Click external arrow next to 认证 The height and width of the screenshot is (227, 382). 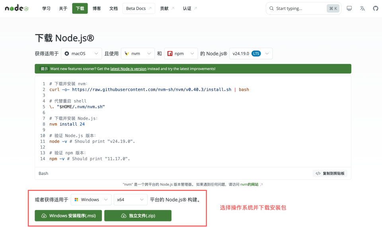click(195, 8)
